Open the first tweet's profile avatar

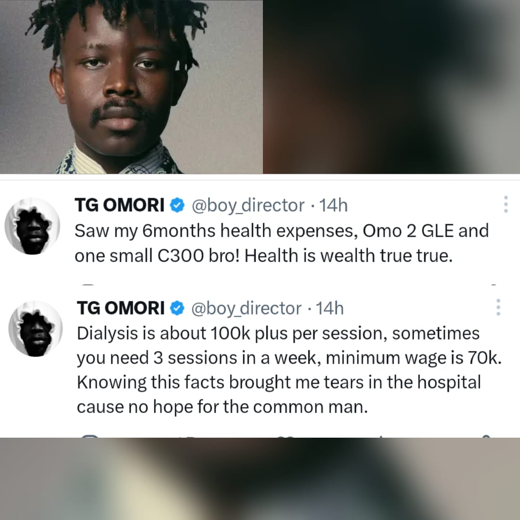click(x=33, y=226)
